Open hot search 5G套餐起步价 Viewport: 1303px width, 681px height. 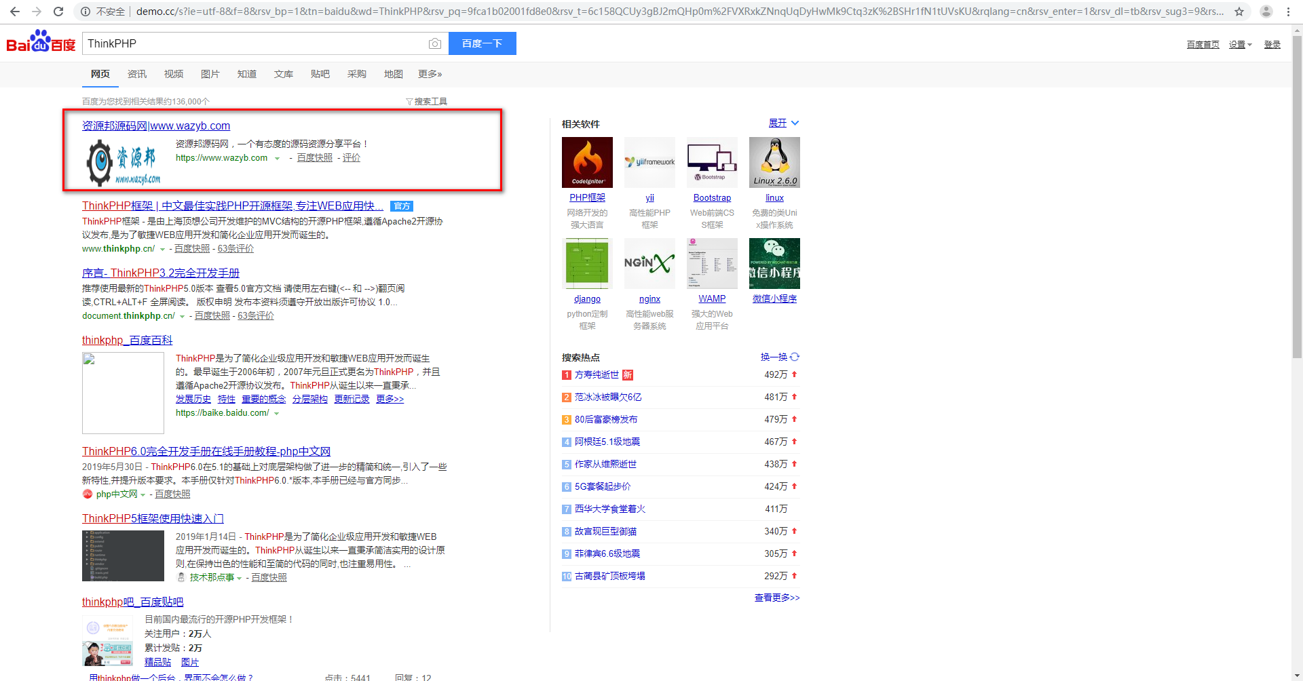(x=603, y=486)
